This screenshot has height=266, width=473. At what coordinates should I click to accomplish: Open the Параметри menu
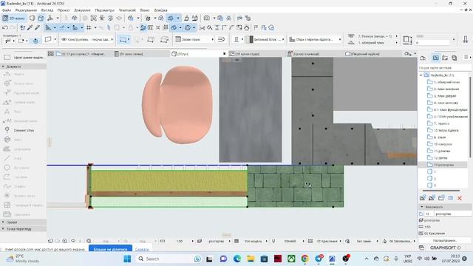pos(105,10)
